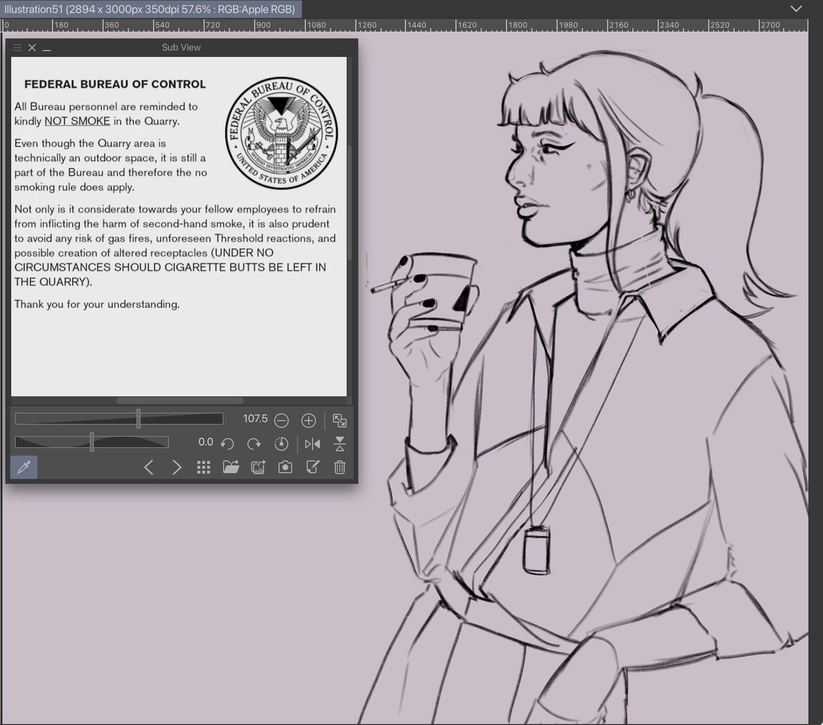This screenshot has height=725, width=823.
Task: Import from photo library into Sub View
Action: click(258, 468)
